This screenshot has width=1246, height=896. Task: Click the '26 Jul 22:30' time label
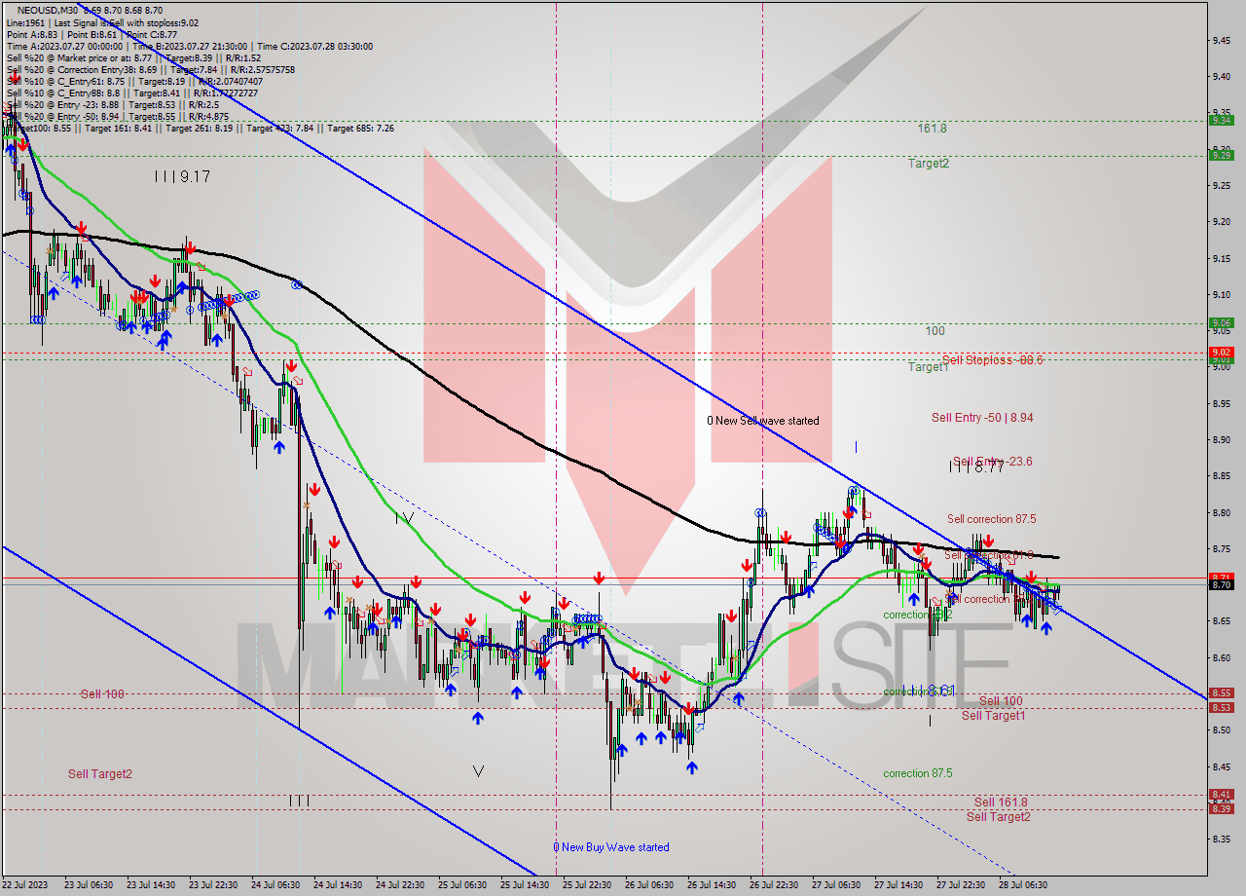tap(774, 885)
